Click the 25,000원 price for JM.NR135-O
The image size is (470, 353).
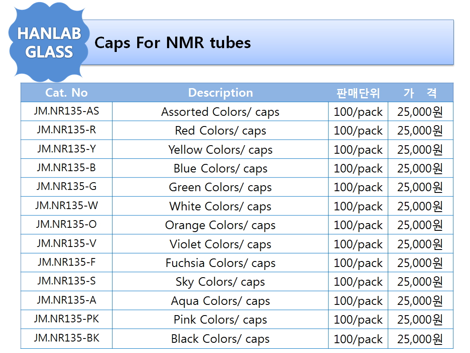coord(420,225)
